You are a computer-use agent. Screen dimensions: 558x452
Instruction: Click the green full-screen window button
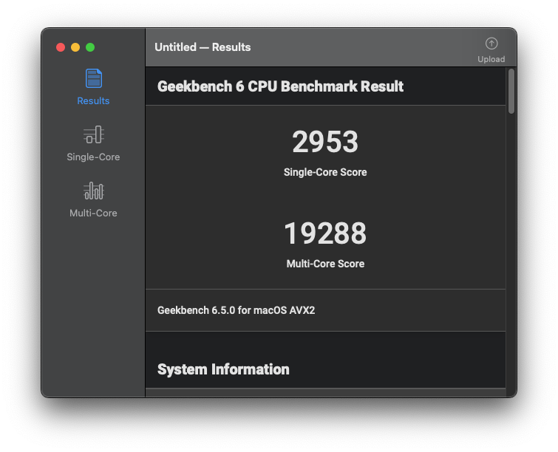90,47
